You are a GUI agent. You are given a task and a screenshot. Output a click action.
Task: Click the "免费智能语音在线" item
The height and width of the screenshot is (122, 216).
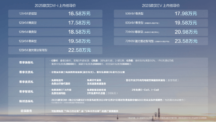[96, 90]
